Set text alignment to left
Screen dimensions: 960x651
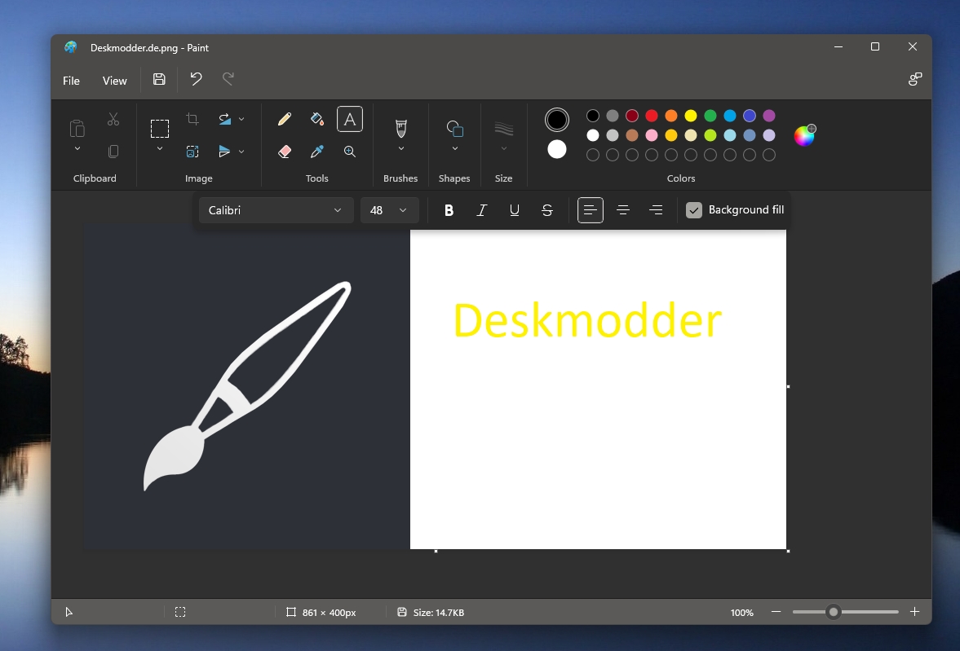click(591, 210)
